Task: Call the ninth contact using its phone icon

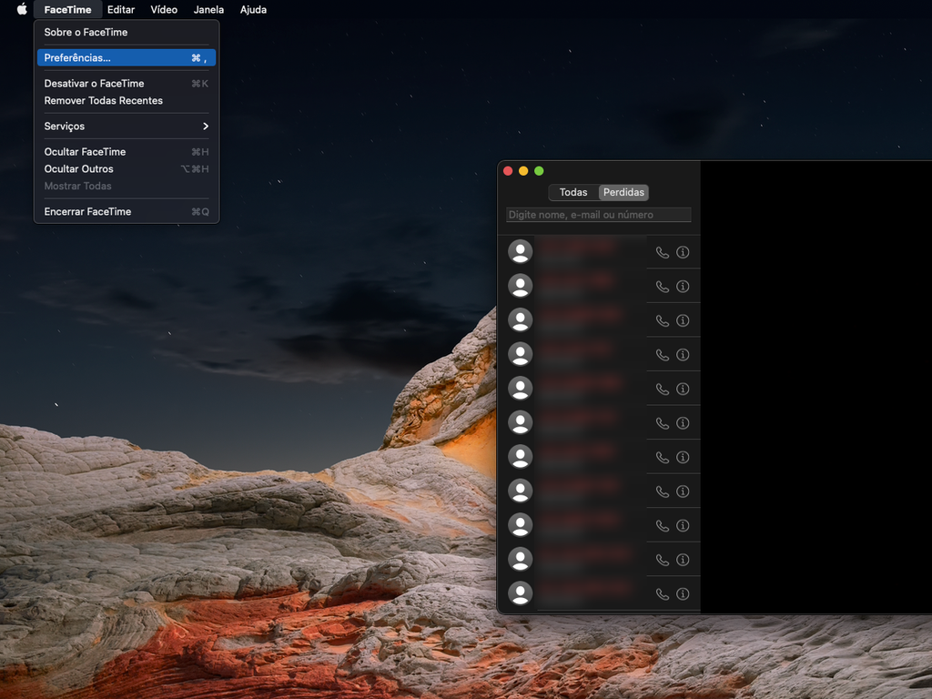Action: [663, 525]
